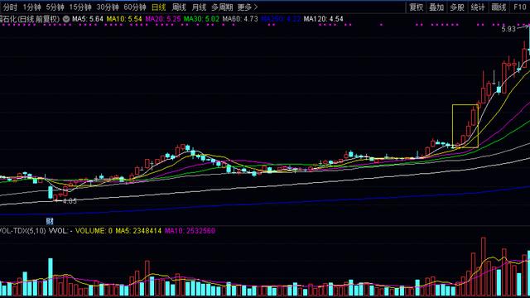Click the 叠加 overlay button

[x=436, y=7]
